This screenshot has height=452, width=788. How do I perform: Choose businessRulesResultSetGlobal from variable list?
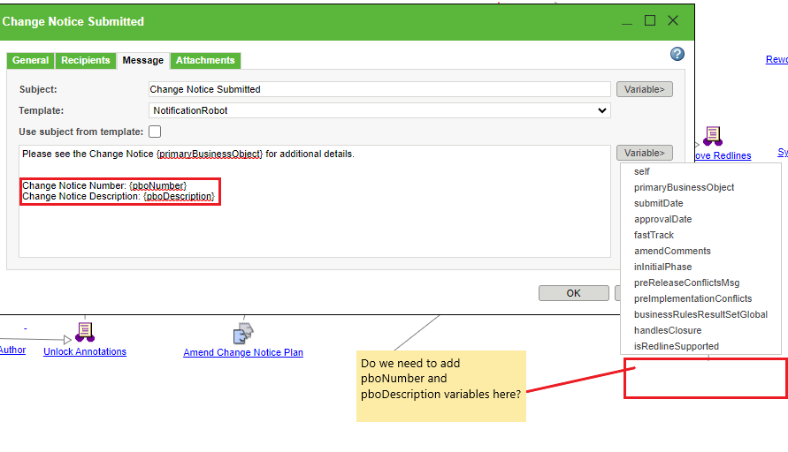700,314
